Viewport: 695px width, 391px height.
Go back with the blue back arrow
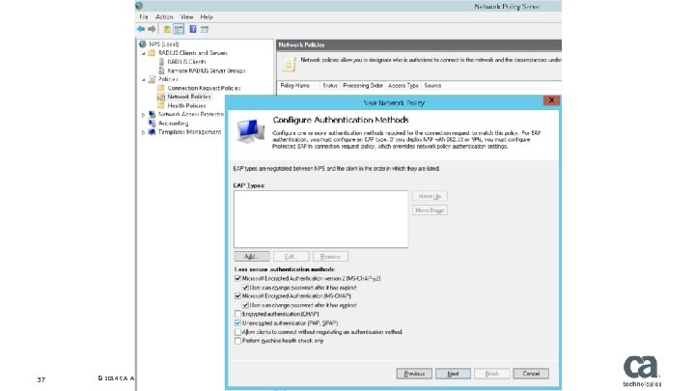click(141, 29)
